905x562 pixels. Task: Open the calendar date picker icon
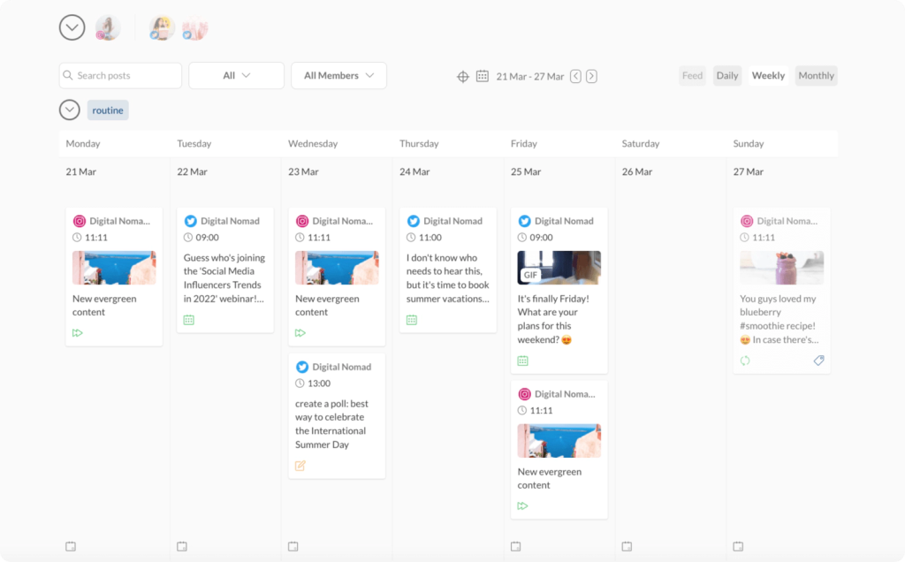[483, 76]
